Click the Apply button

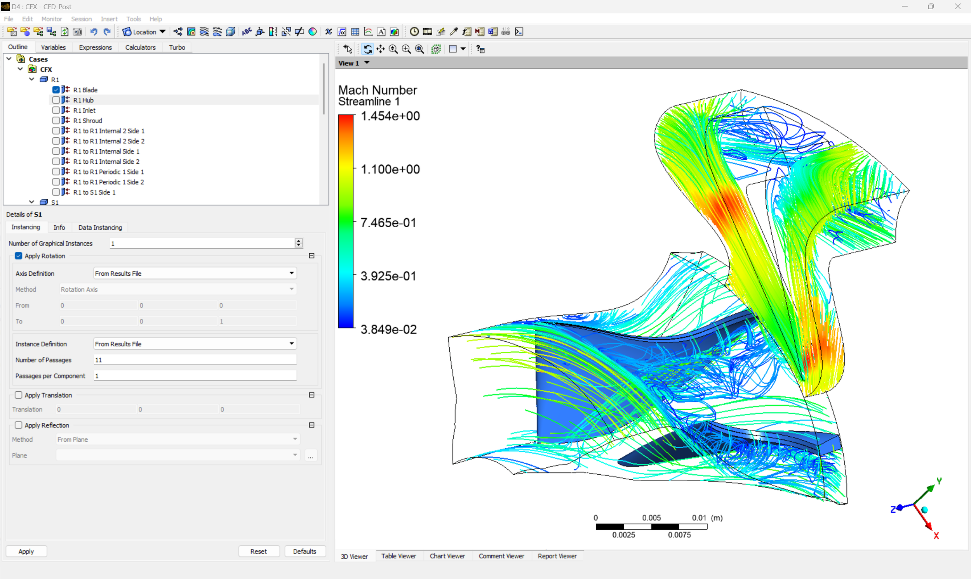pyautogui.click(x=26, y=551)
